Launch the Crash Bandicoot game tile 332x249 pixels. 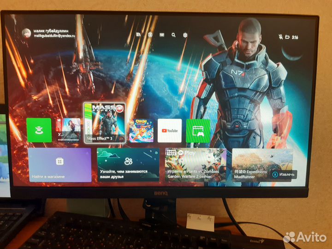coord(142,130)
